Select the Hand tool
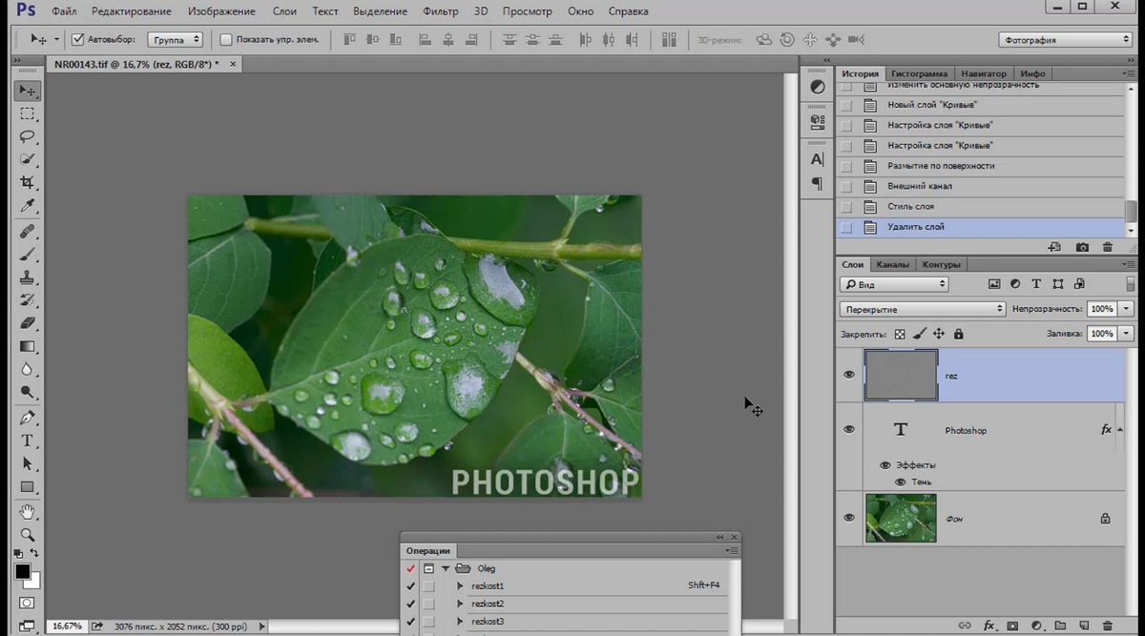 tap(27, 513)
